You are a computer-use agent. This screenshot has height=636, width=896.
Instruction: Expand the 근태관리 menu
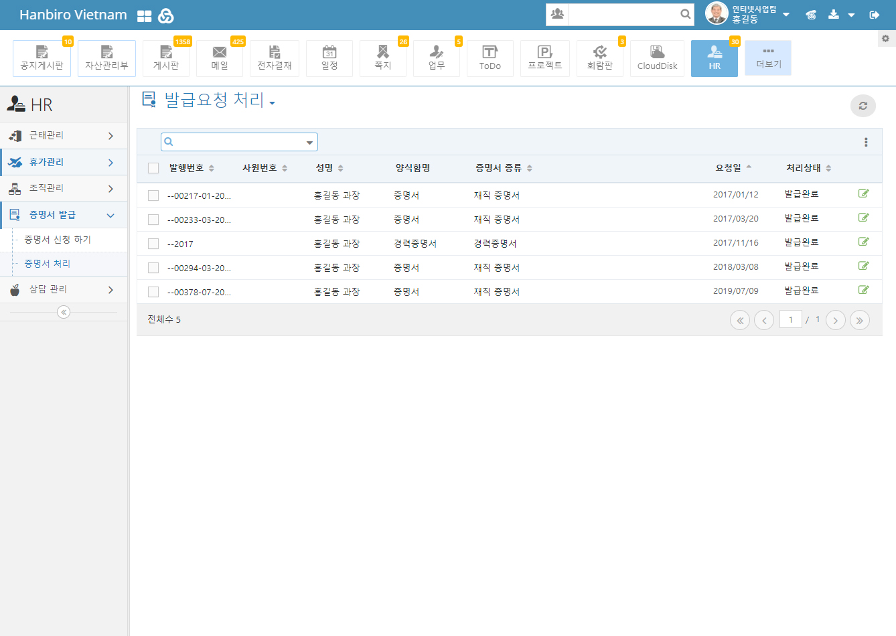(x=64, y=135)
